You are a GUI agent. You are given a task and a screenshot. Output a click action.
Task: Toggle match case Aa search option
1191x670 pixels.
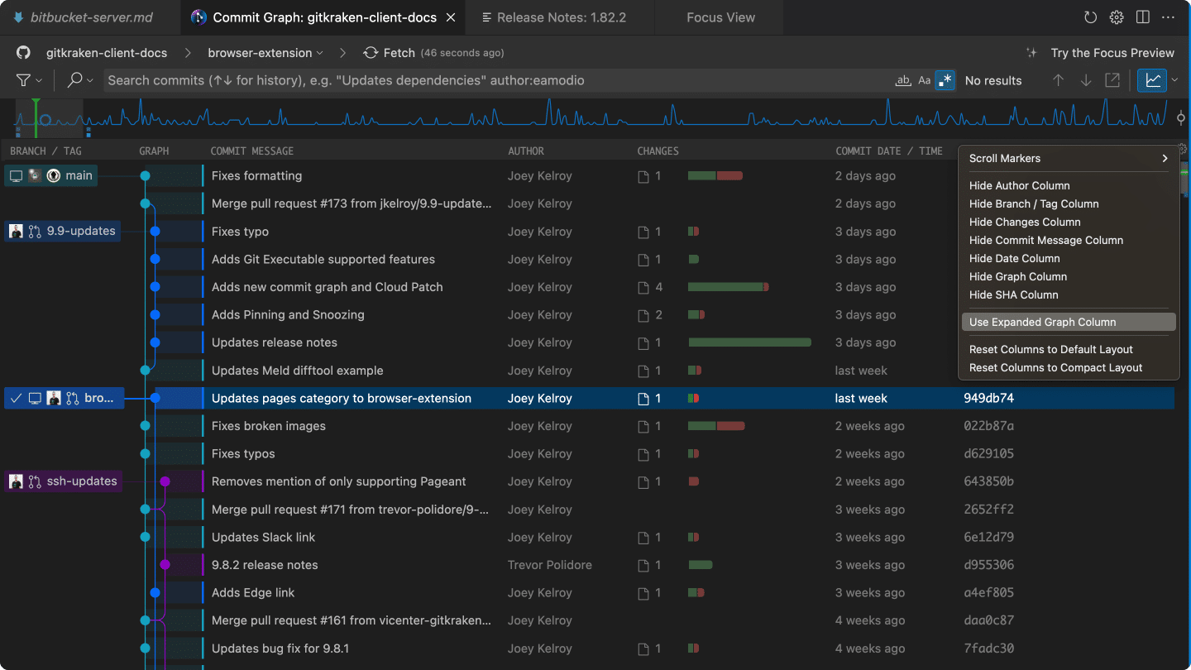tap(925, 80)
